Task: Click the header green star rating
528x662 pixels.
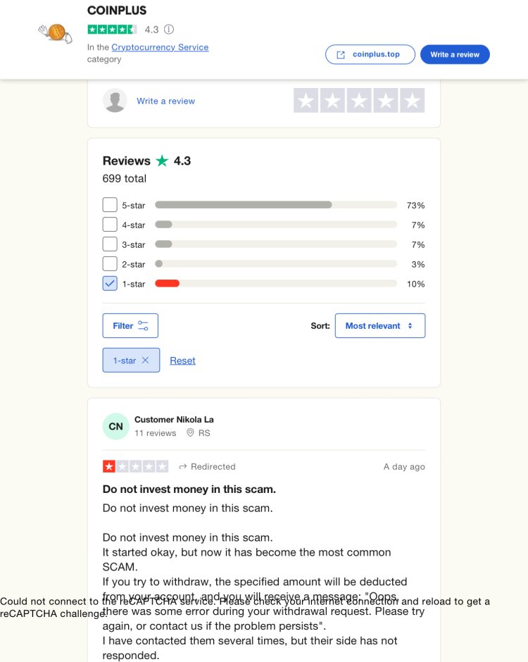Action: [x=112, y=30]
